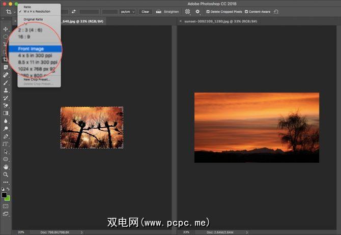
Task: Select Original Ratio in the preset list
Action: pyautogui.click(x=33, y=19)
